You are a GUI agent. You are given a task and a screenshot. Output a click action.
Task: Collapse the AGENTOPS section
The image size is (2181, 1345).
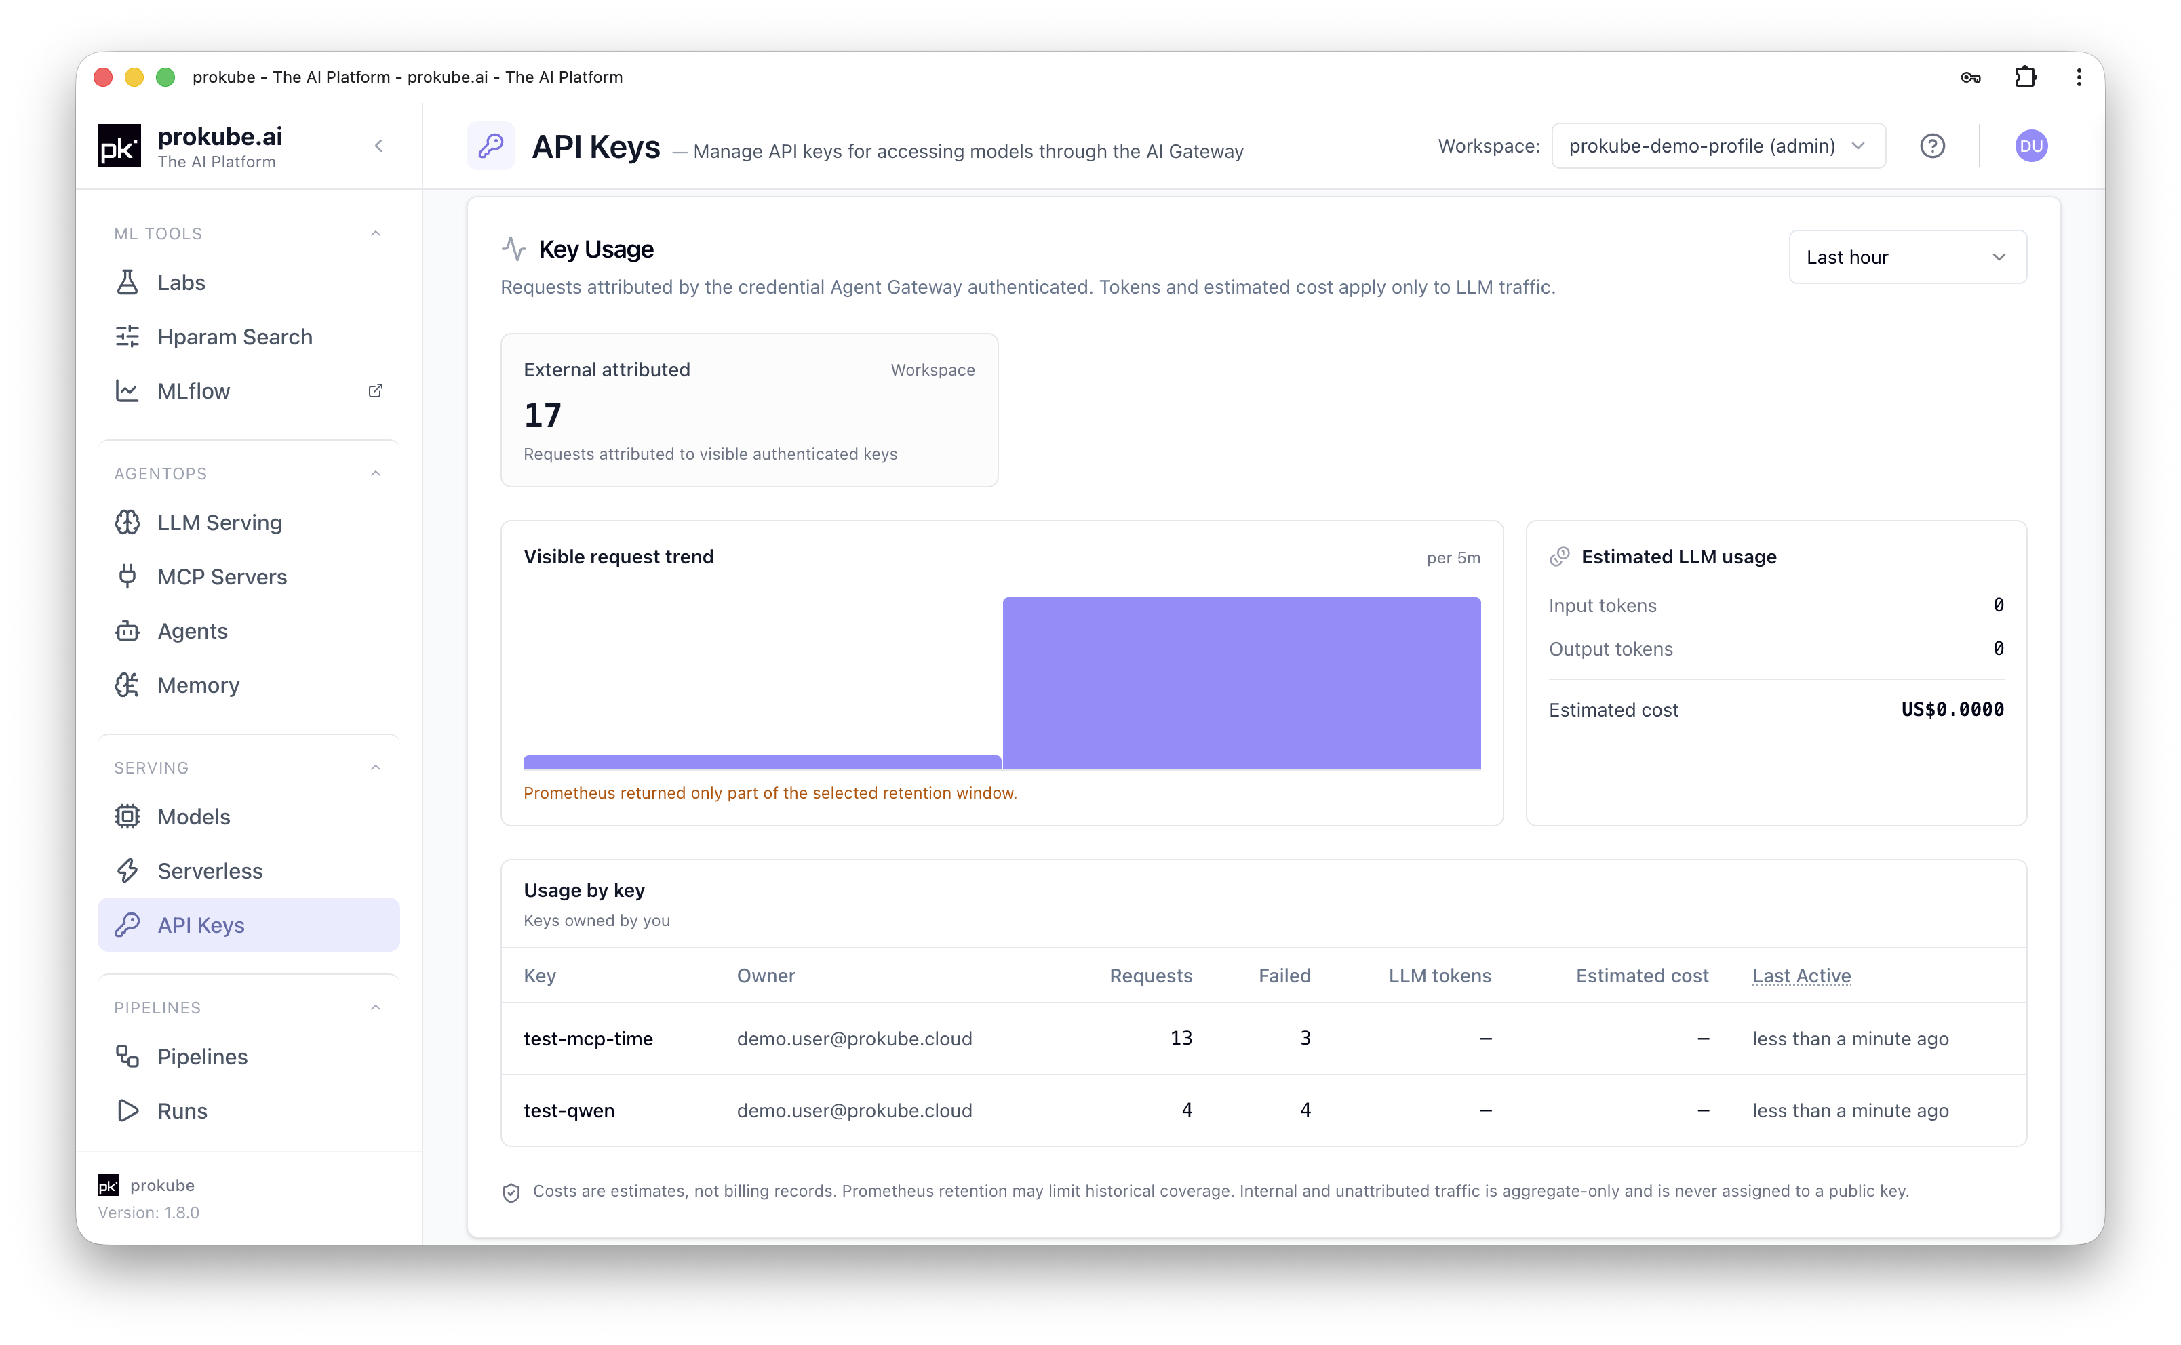376,474
